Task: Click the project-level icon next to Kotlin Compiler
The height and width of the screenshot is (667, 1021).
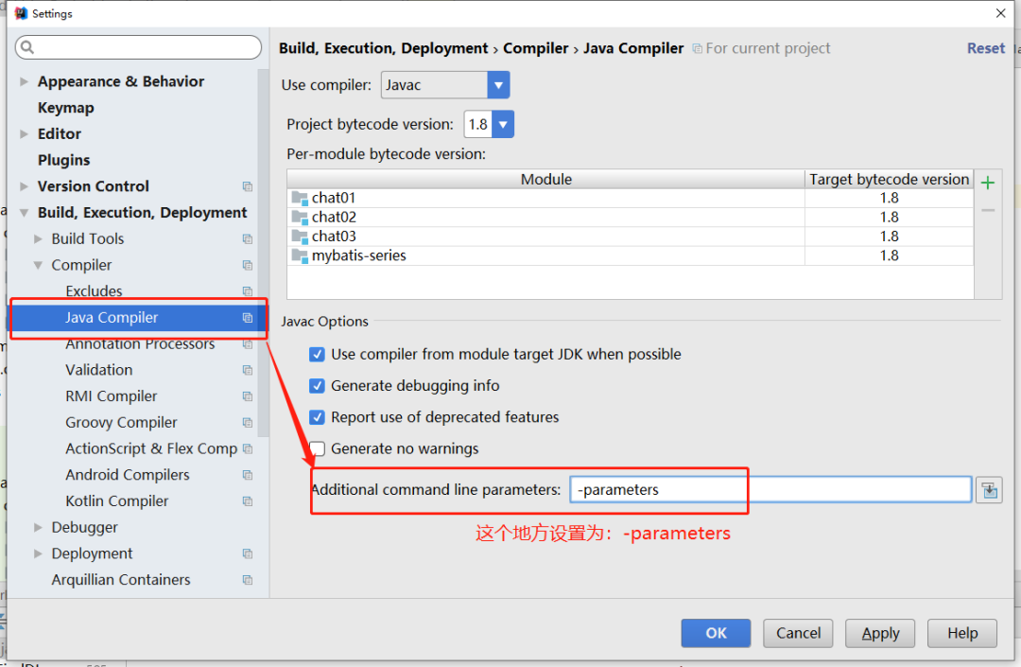Action: (x=248, y=501)
